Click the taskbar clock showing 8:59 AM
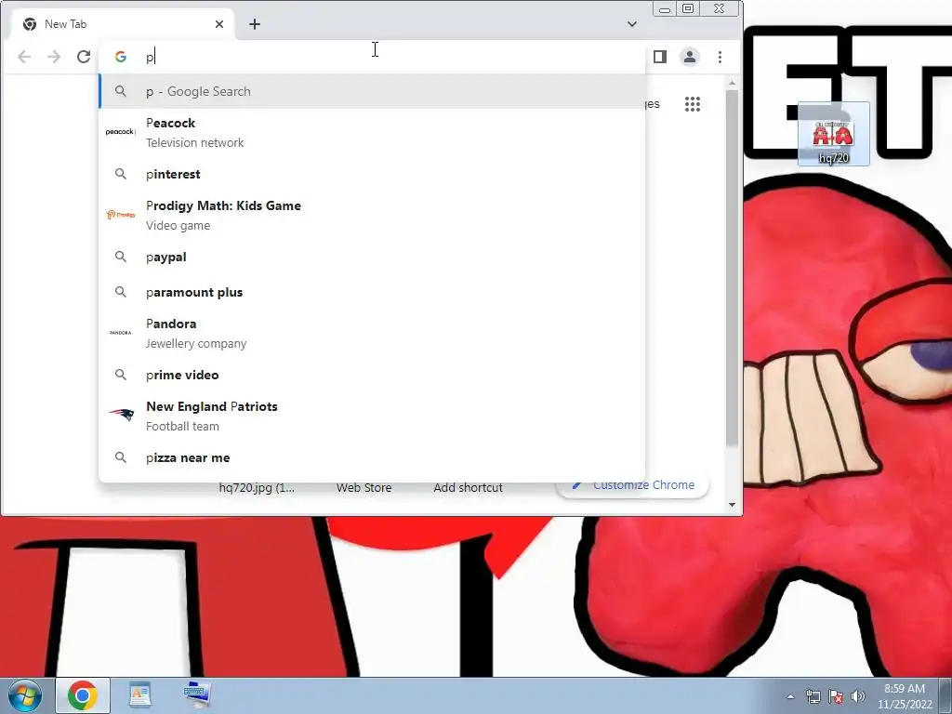 905,696
